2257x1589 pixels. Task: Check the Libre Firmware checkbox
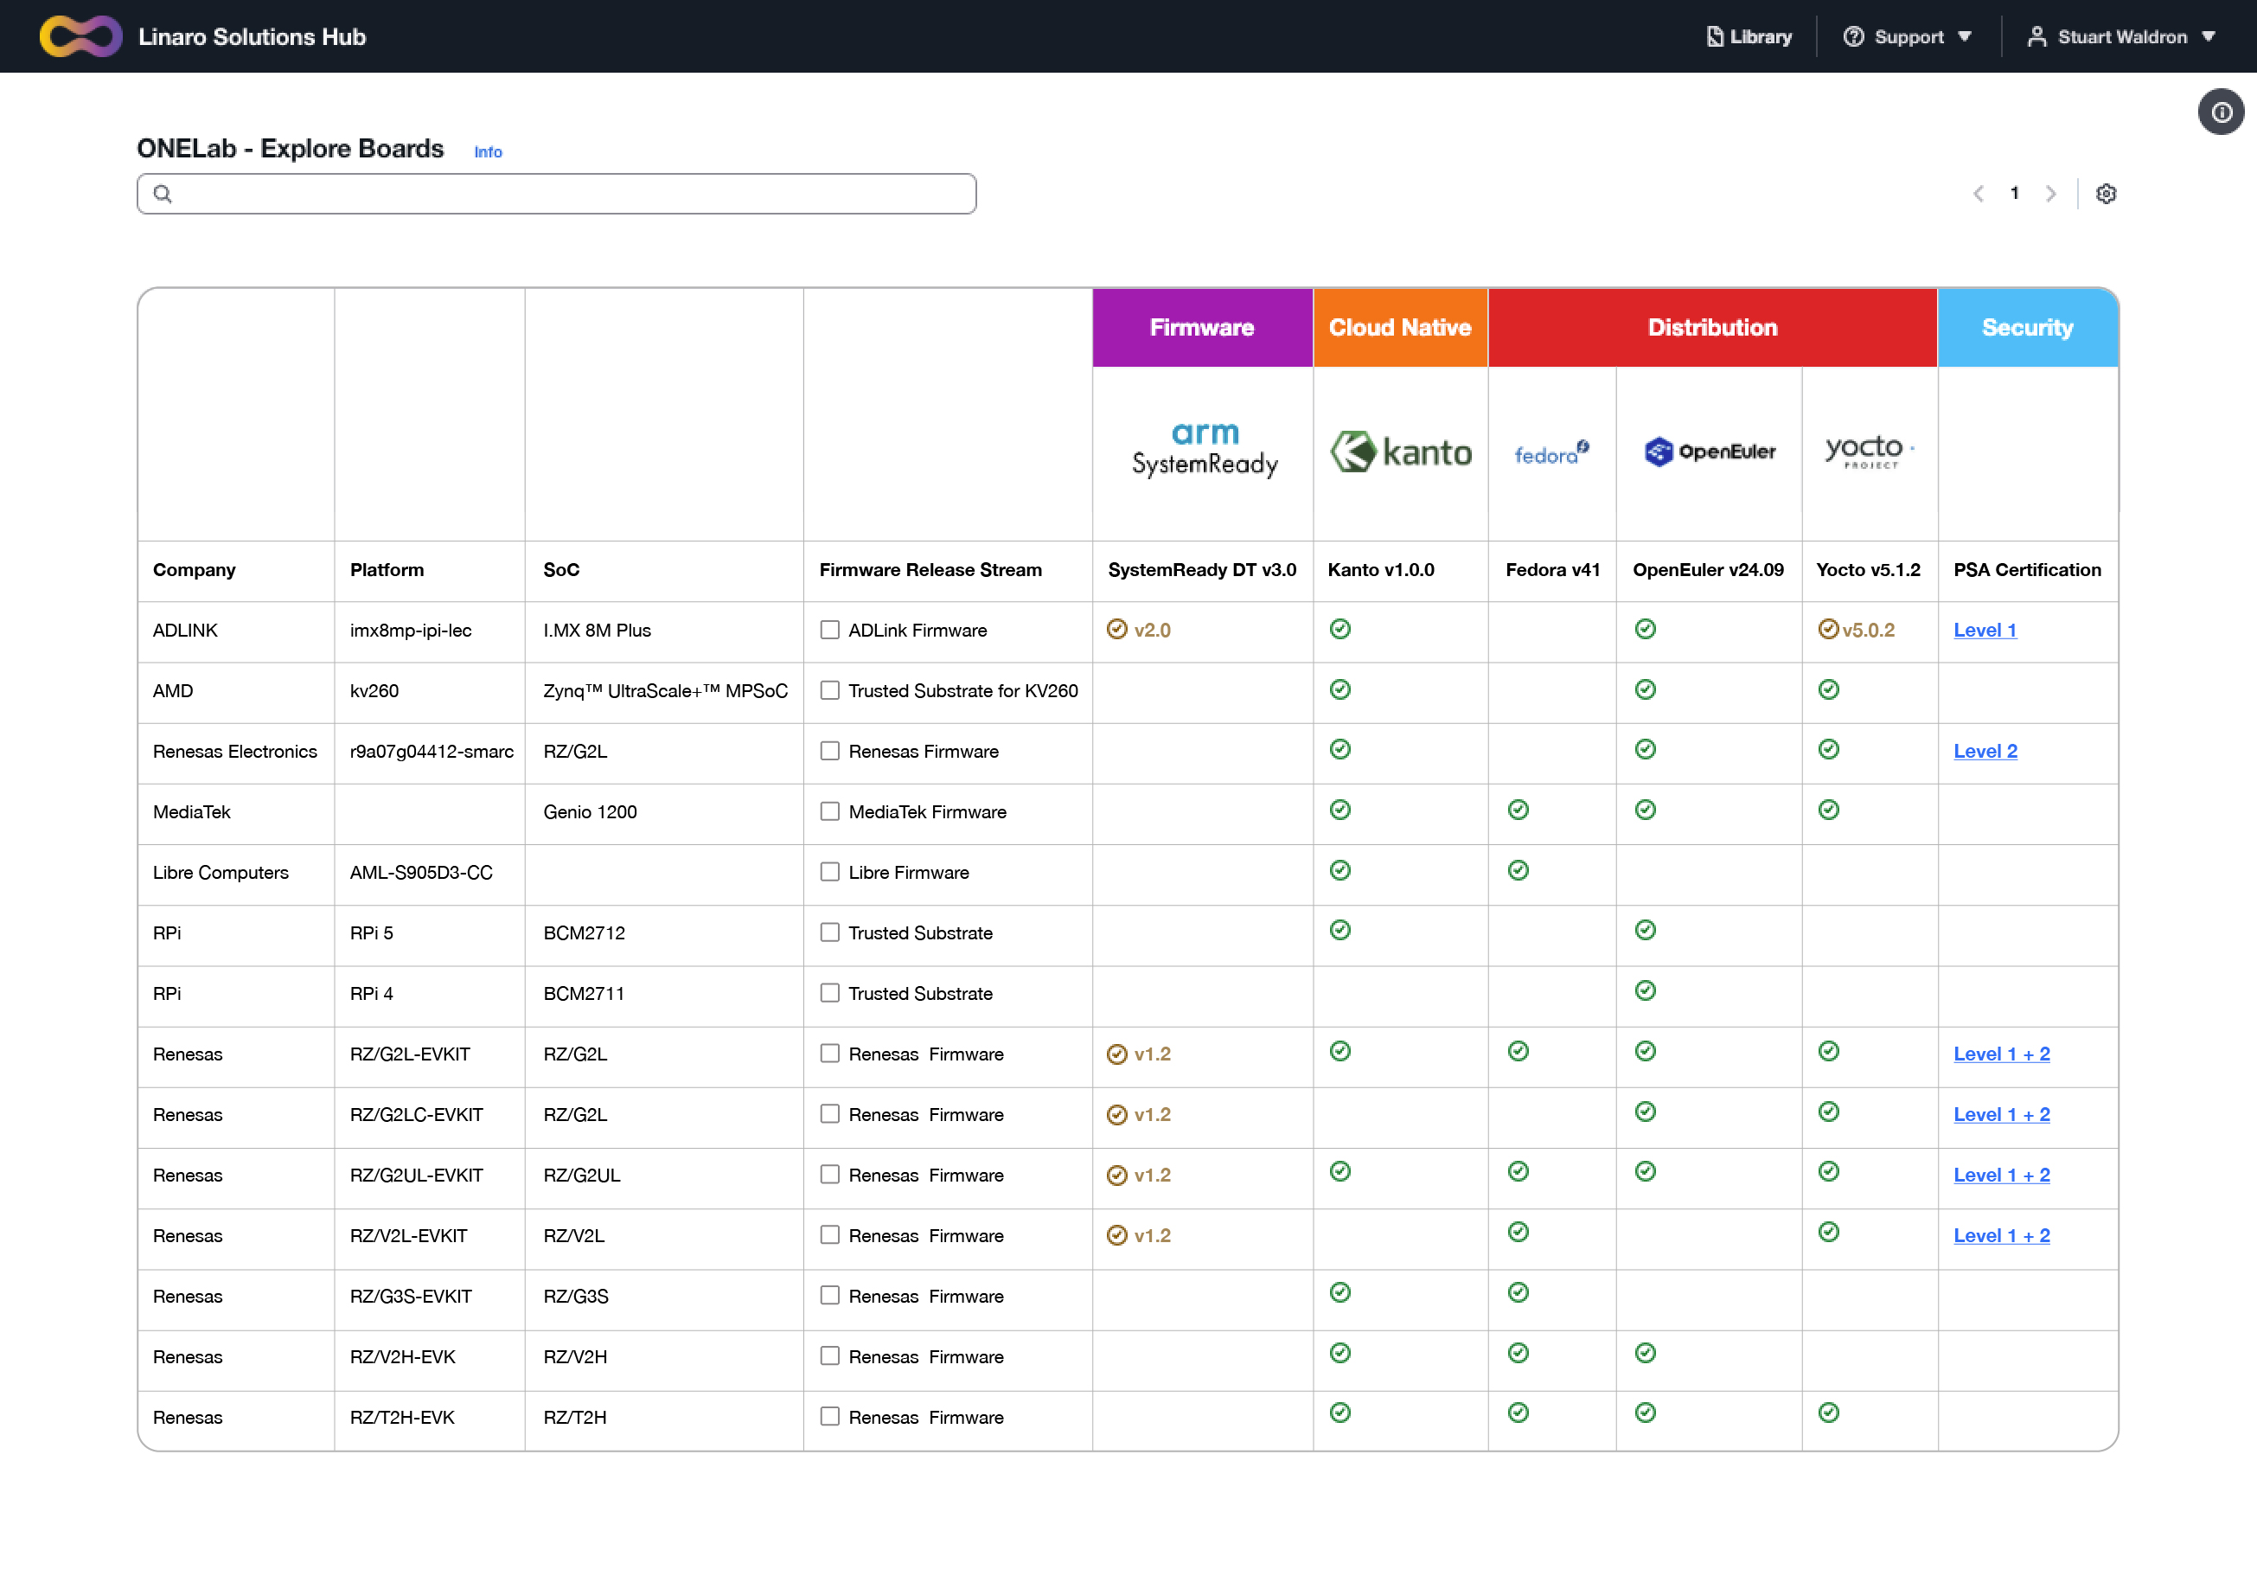coord(829,871)
